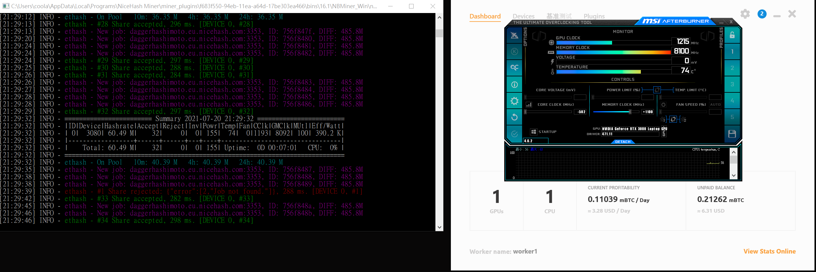
Task: Click the Core Voltage slider handle
Action: [x=525, y=97]
